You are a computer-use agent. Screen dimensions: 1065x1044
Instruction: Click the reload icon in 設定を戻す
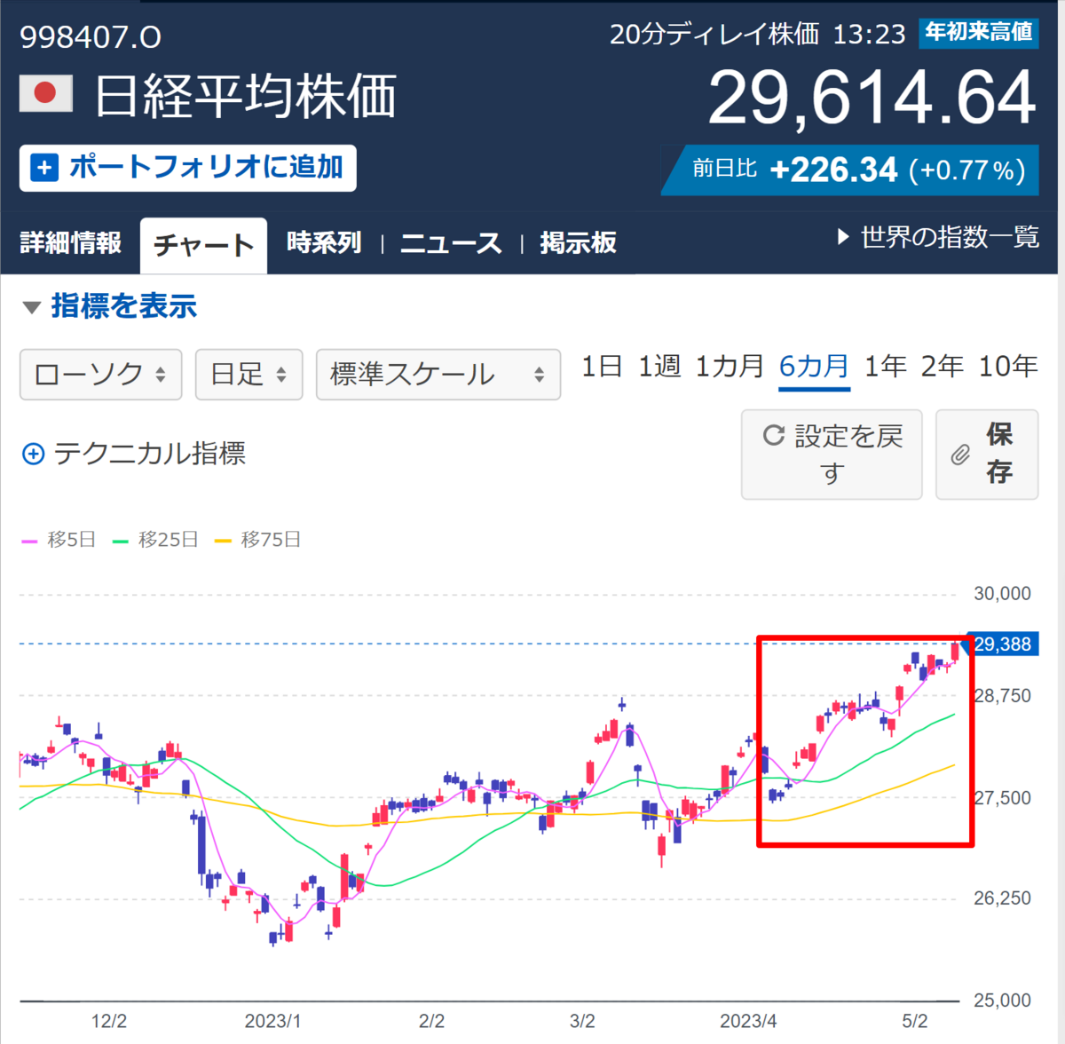pyautogui.click(x=774, y=435)
